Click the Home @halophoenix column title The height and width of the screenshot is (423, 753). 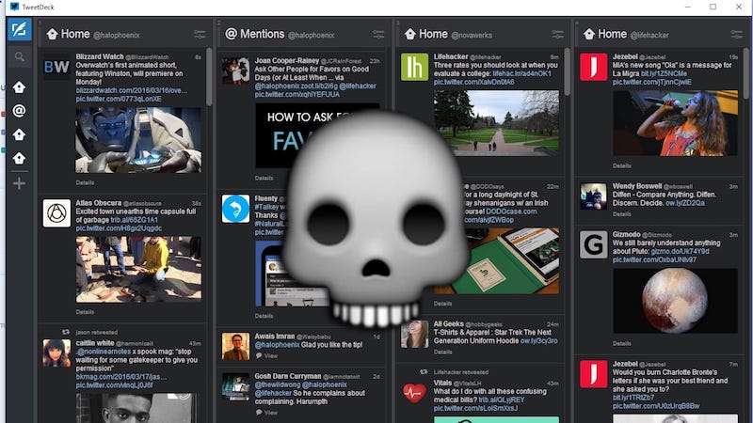pos(93,34)
